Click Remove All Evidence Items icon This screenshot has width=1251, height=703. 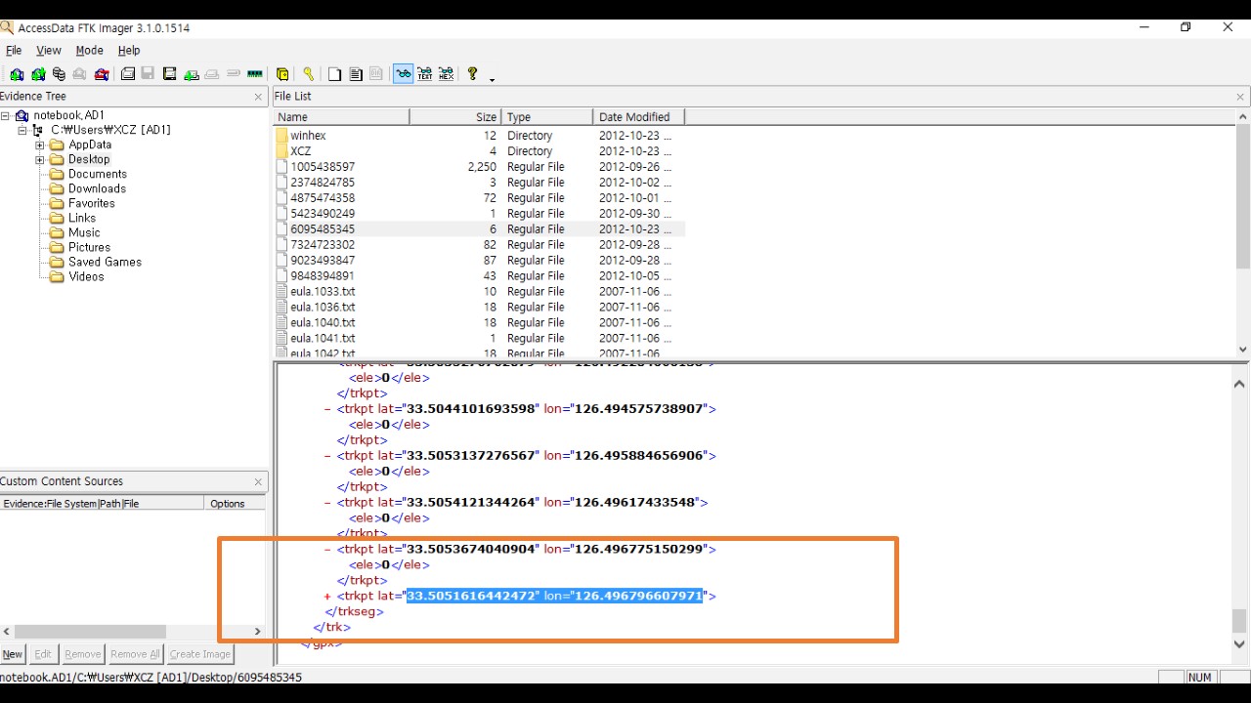[101, 74]
